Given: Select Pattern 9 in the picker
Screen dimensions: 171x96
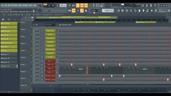Looking at the screenshot, I should (9, 54).
